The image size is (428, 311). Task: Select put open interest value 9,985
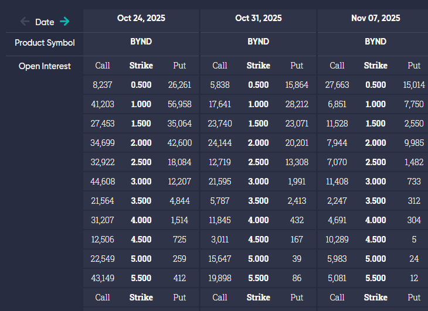414,143
